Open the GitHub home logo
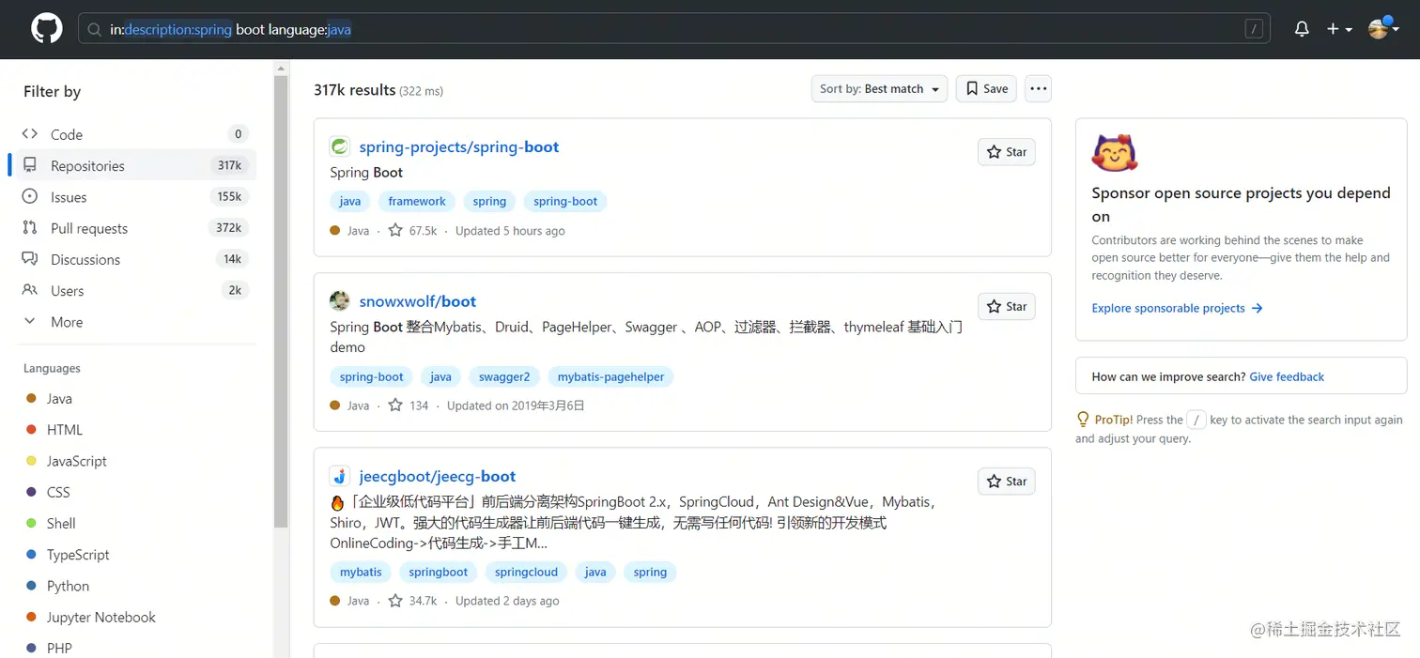The width and height of the screenshot is (1420, 658). (46, 29)
